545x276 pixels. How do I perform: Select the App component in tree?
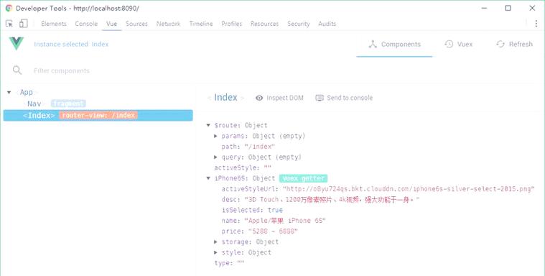26,92
